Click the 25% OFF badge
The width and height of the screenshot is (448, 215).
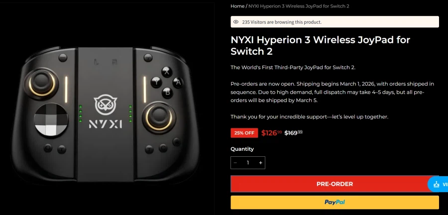coord(244,133)
